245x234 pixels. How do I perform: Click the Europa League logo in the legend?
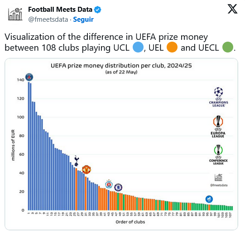point(218,127)
